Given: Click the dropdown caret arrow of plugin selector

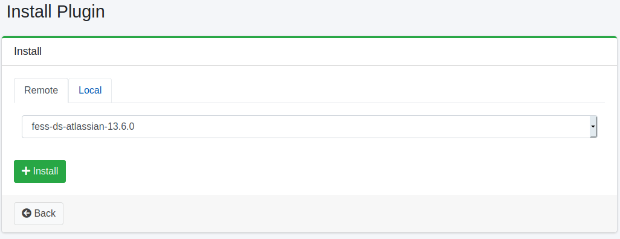Looking at the screenshot, I should 593,126.
